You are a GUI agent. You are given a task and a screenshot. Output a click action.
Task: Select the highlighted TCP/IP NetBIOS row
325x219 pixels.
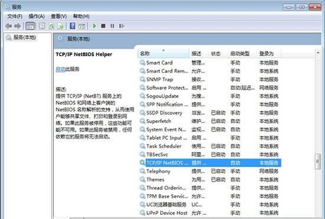coord(210,163)
